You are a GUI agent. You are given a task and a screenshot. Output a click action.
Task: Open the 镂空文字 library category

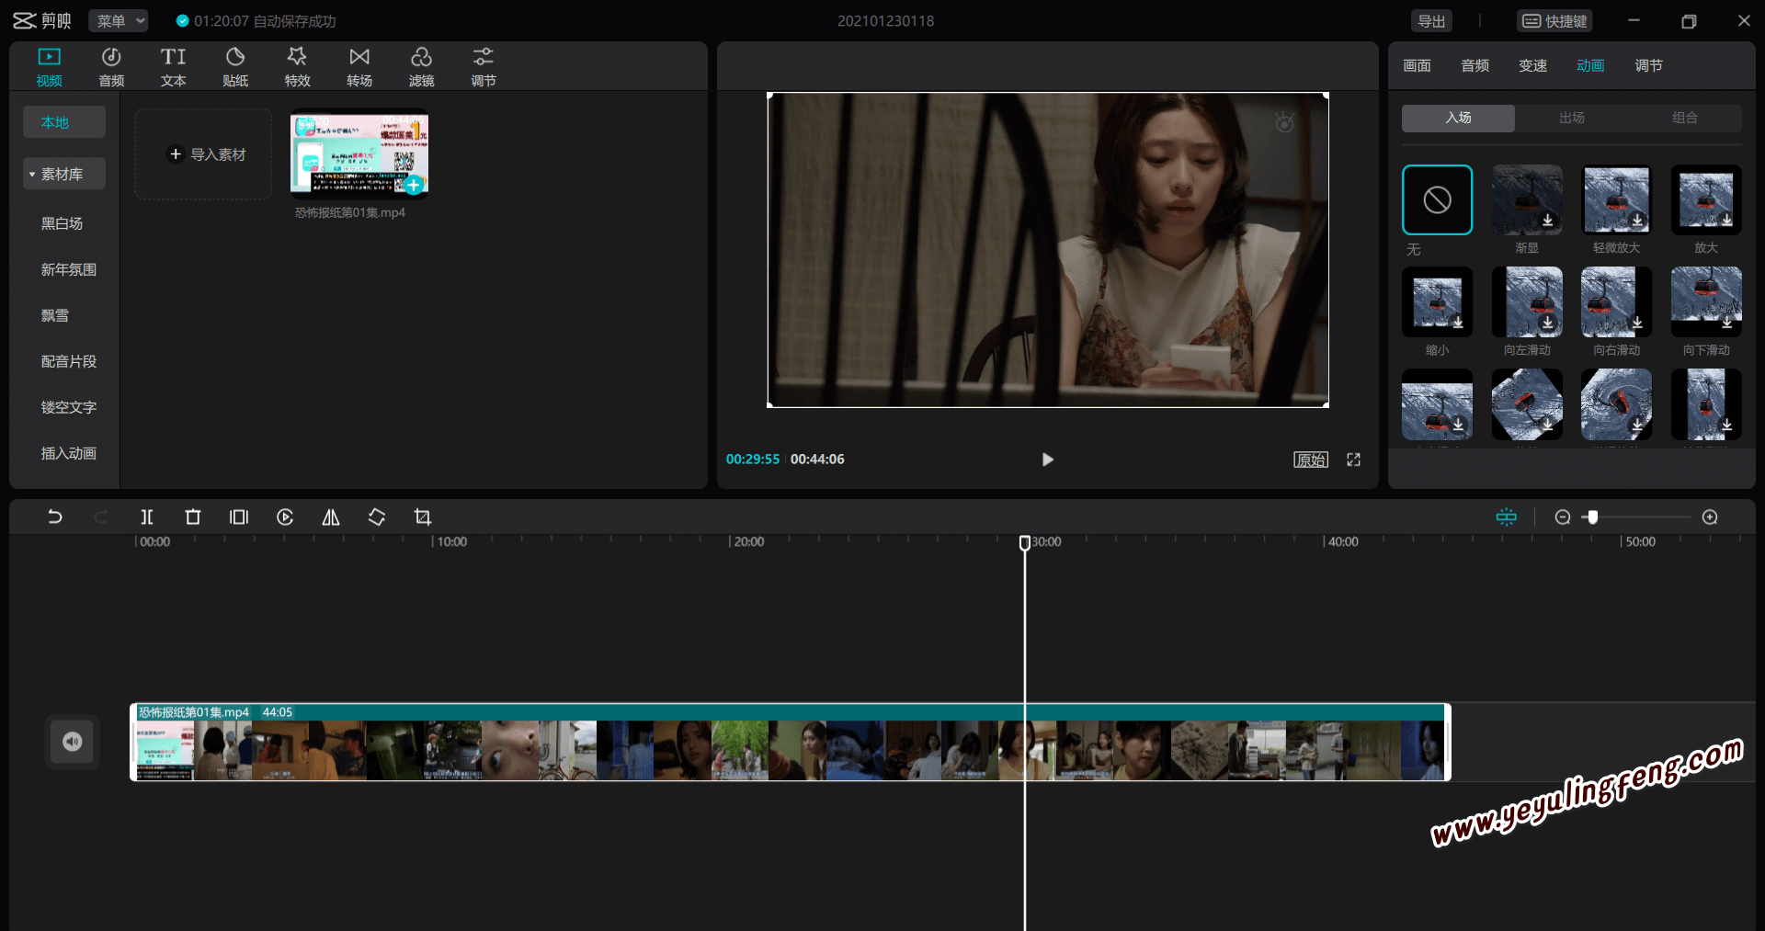point(69,407)
